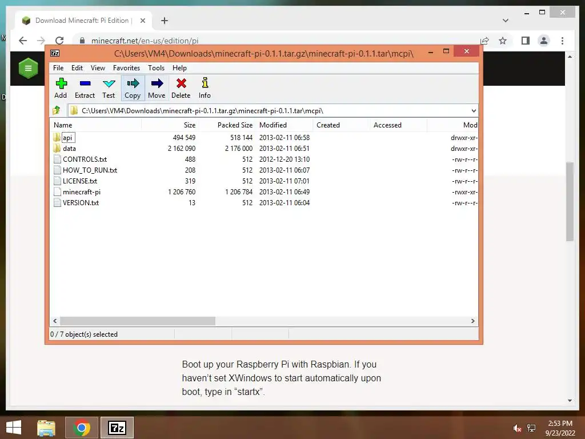The width and height of the screenshot is (585, 439).
Task: Click Chrome forward arrow
Action: tap(41, 41)
